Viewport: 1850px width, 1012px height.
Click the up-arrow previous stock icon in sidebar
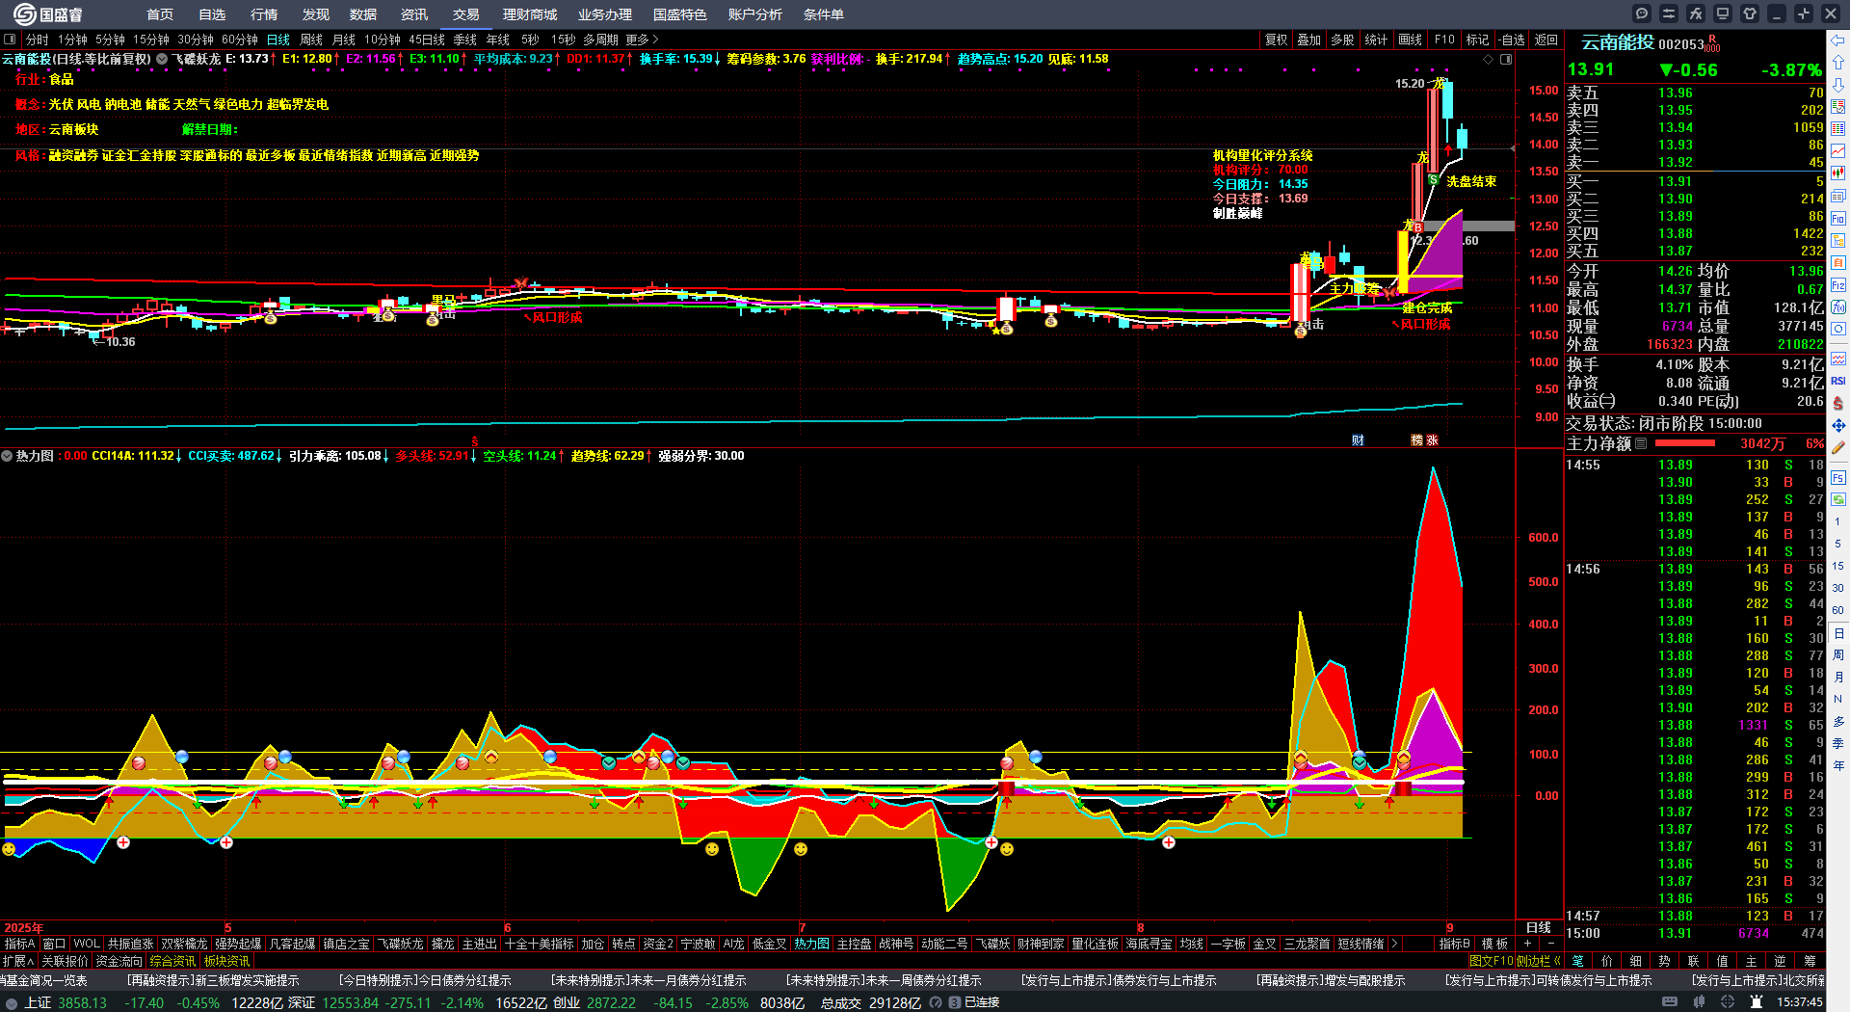click(1838, 62)
